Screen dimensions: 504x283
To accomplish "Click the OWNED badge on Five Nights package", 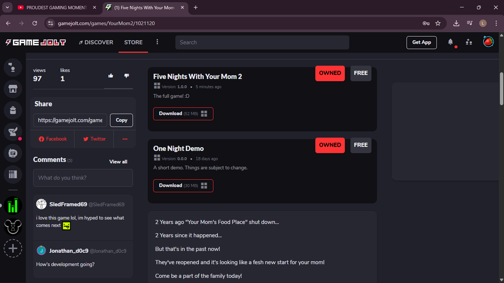I will click(330, 73).
